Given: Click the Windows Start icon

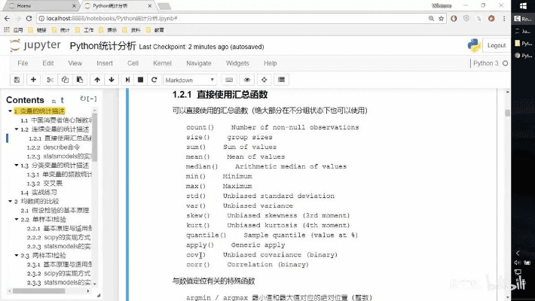Looking at the screenshot, I should click(x=523, y=6).
